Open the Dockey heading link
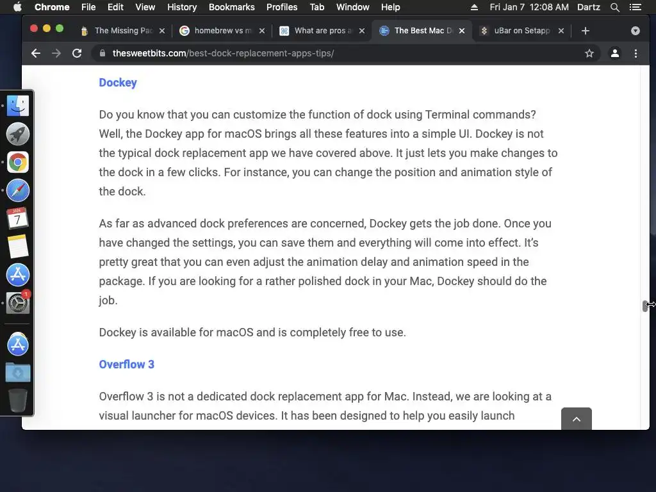Screen dimensions: 656x492 [x=118, y=83]
